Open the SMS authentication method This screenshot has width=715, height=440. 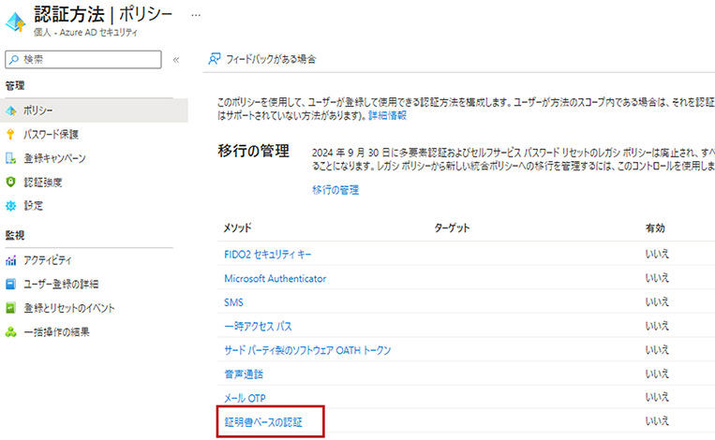pos(233,302)
